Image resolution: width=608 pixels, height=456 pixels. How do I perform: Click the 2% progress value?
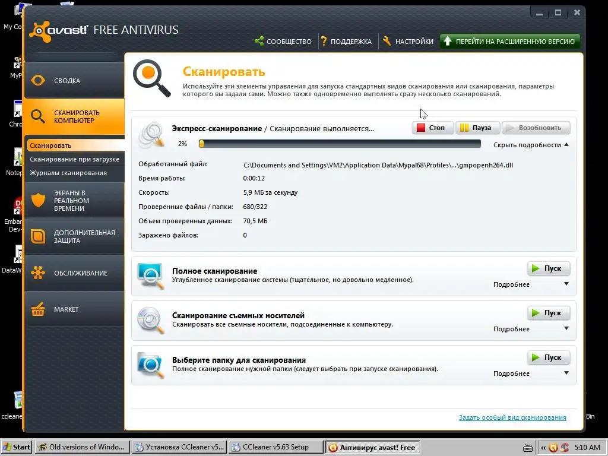point(183,144)
